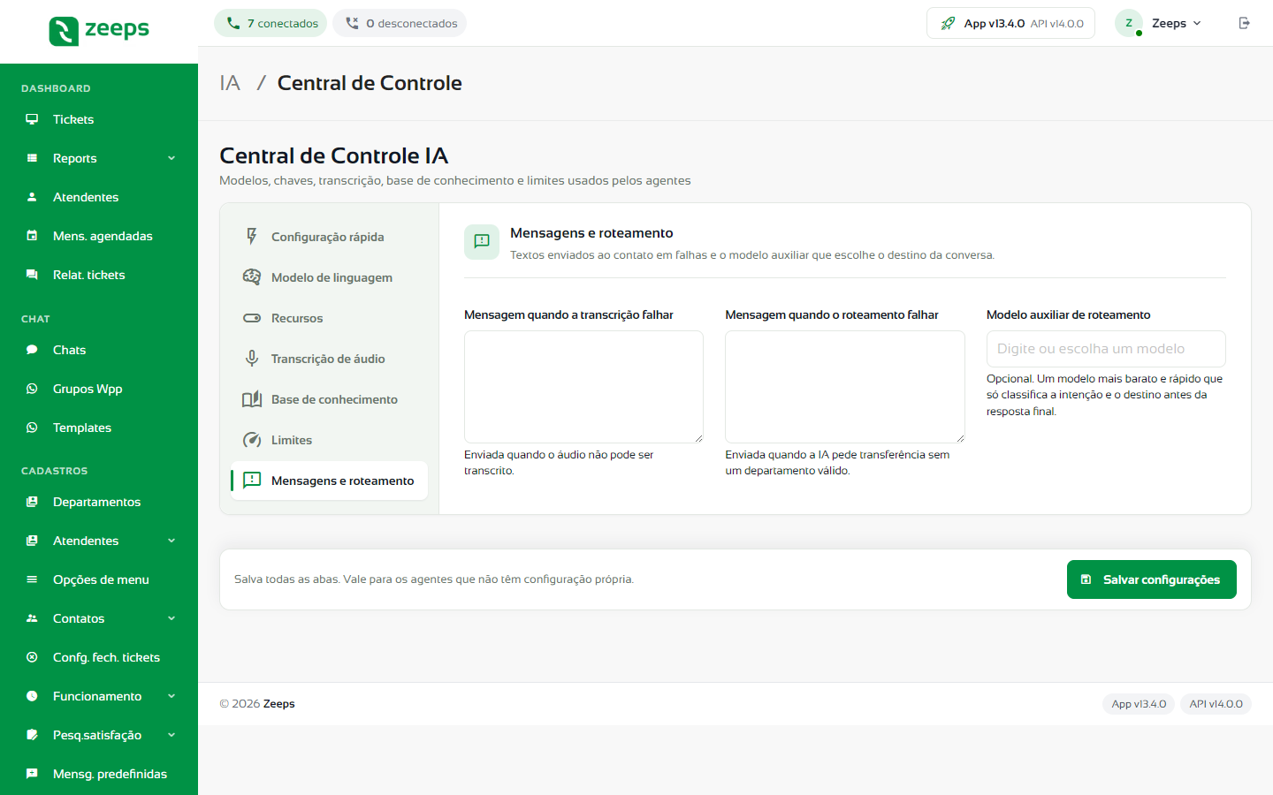Go to the IA breadcrumb link
Viewport: 1273px width, 795px height.
click(x=230, y=83)
